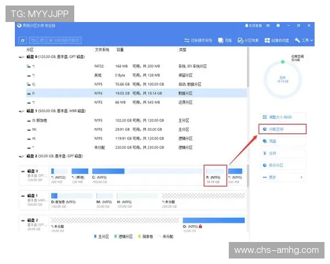Click the 主分区 legend color swatch
This screenshot has width=330, height=264.
coord(95,237)
